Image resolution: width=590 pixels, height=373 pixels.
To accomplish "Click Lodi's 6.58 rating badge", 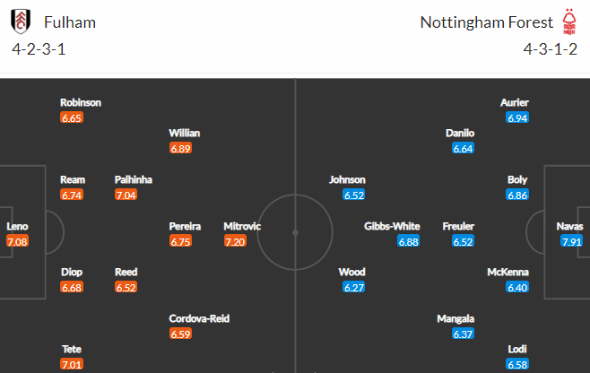I will [517, 364].
